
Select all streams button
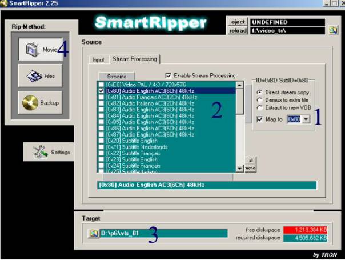(x=251, y=160)
